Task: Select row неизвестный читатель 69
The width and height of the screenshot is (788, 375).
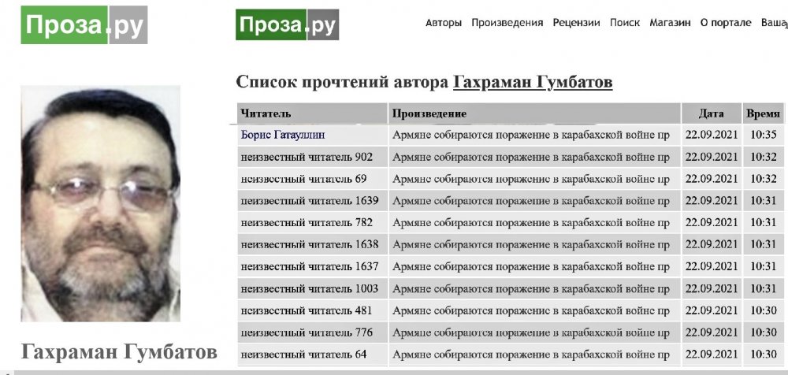Action: [x=510, y=179]
